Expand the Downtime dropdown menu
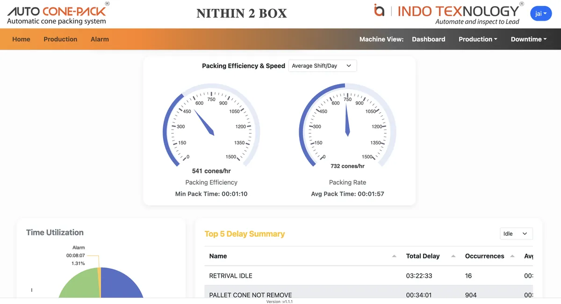 coord(529,39)
